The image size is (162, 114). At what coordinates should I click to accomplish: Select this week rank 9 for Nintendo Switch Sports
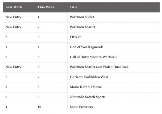click(38, 97)
